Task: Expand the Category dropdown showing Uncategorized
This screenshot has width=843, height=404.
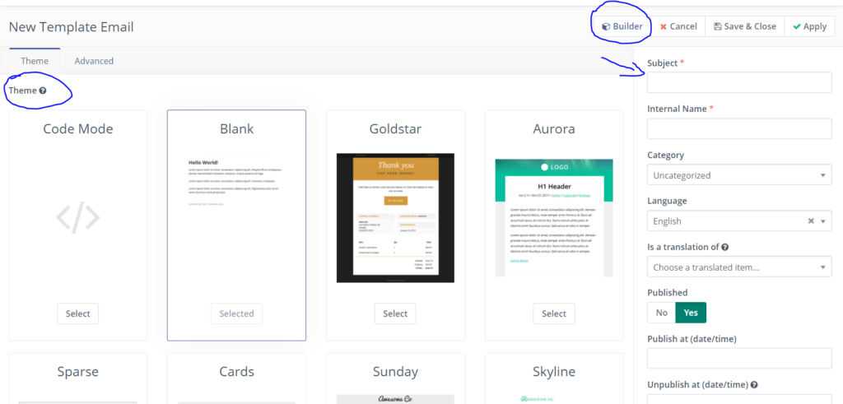Action: [739, 175]
